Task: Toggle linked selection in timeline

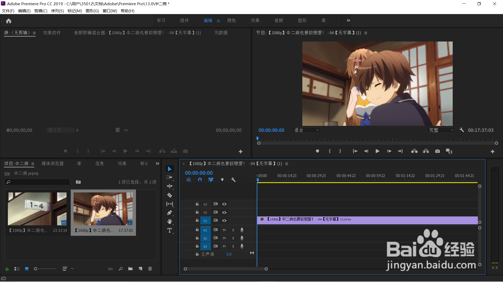Action: (x=211, y=180)
